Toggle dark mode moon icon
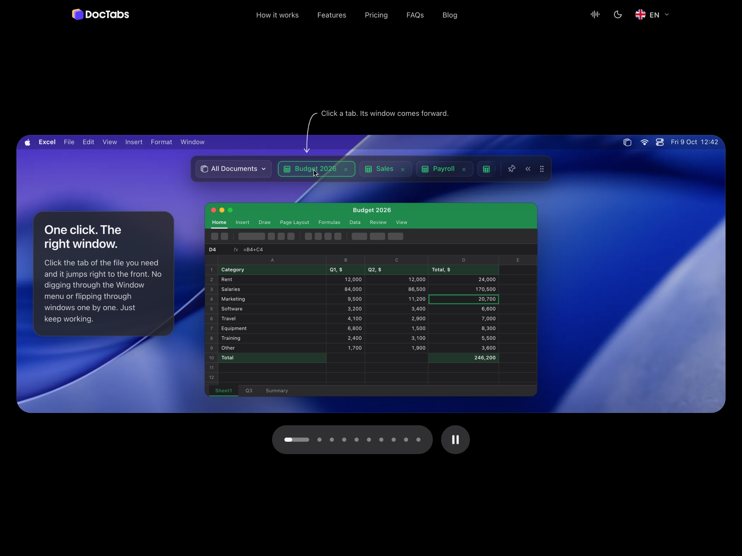Screen dimensions: 742x556 617,15
